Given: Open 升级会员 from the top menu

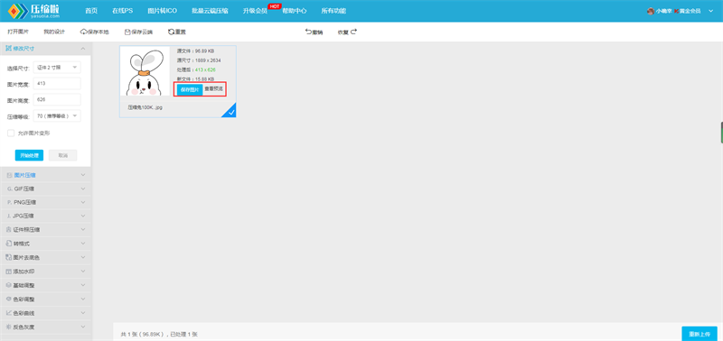Looking at the screenshot, I should [255, 11].
